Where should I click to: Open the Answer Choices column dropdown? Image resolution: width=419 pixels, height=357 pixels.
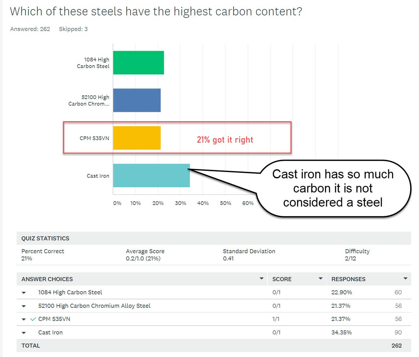click(x=261, y=278)
